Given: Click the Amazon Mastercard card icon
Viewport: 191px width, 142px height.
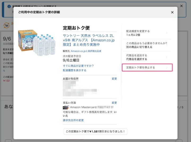Looking at the screenshot, I should point(66,107).
